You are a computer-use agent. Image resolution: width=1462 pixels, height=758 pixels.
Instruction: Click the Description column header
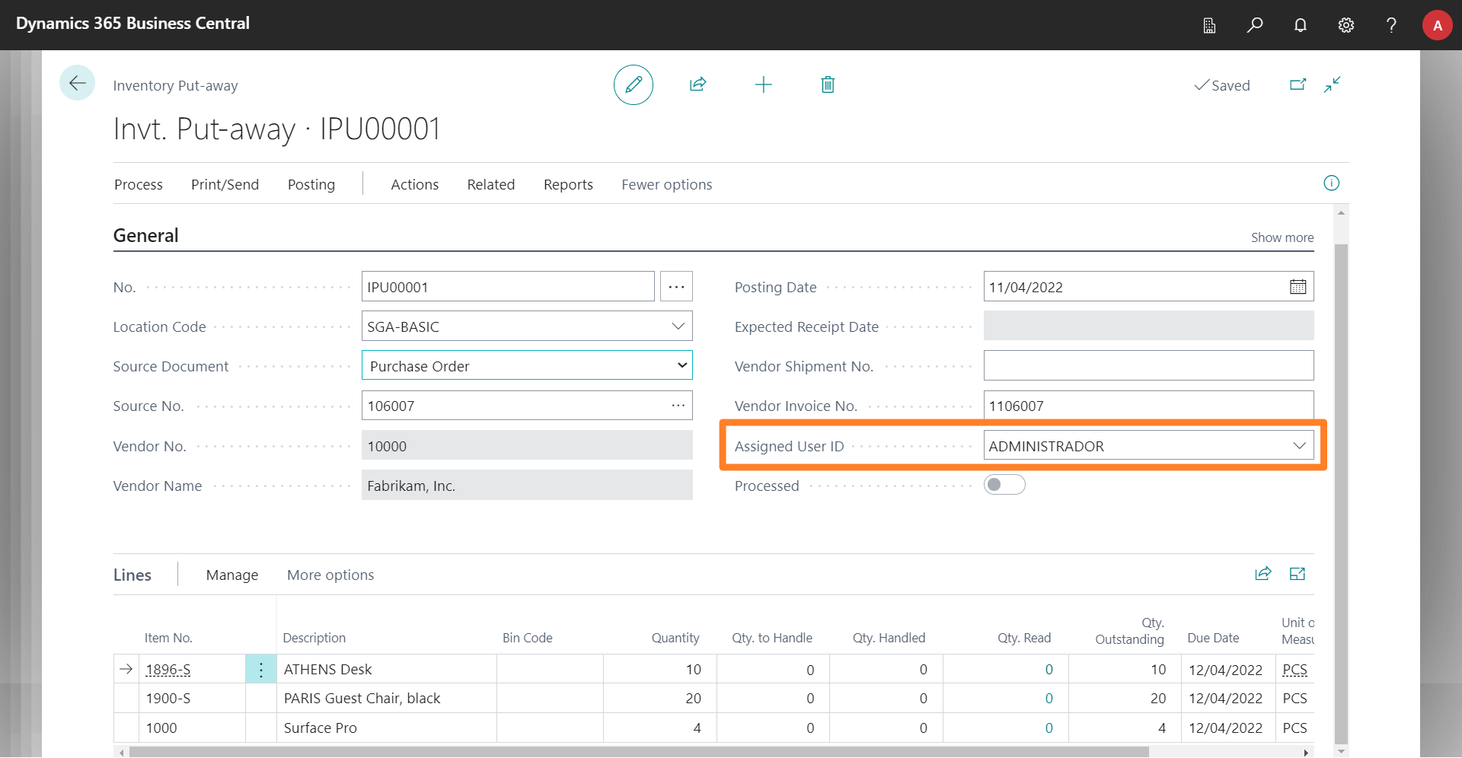(314, 638)
